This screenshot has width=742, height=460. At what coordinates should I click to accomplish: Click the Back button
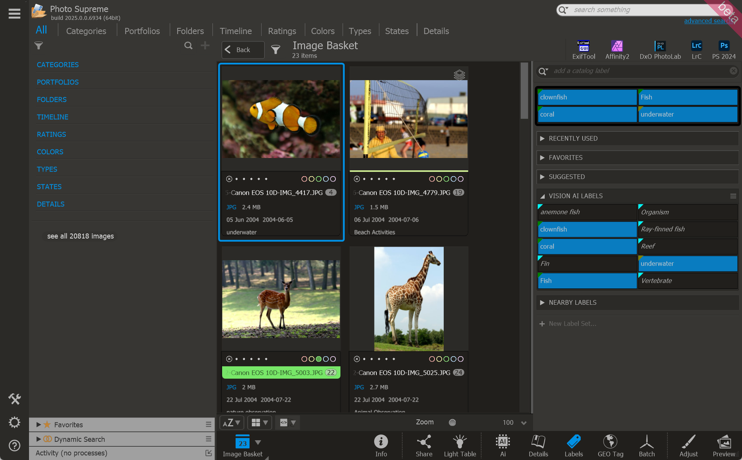[243, 50]
